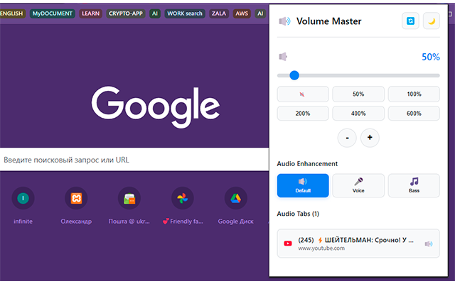The width and height of the screenshot is (455, 284).
Task: Increase volume with the plus button
Action: point(370,138)
